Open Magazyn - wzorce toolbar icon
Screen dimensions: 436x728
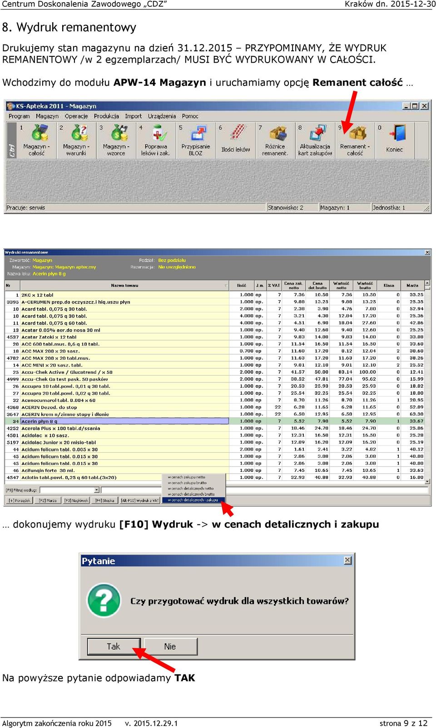(x=116, y=140)
